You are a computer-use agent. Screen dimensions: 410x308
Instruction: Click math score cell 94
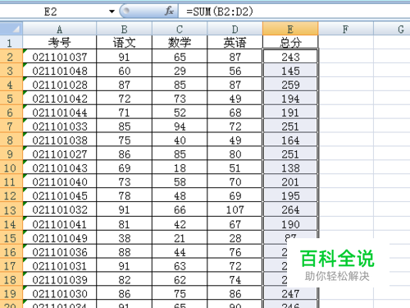pyautogui.click(x=180, y=126)
